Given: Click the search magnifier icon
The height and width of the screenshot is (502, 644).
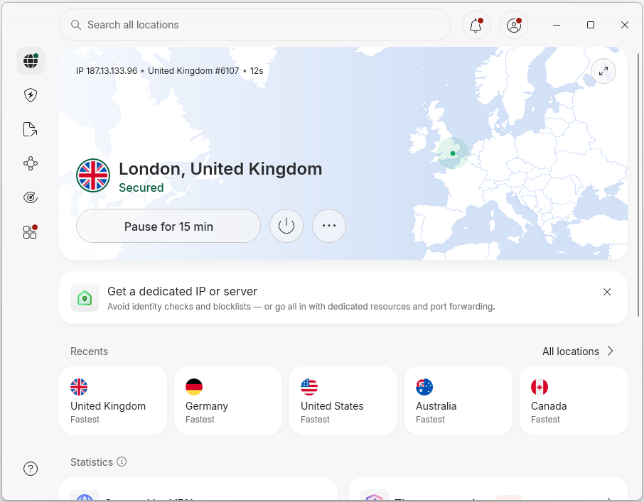Looking at the screenshot, I should (x=75, y=25).
